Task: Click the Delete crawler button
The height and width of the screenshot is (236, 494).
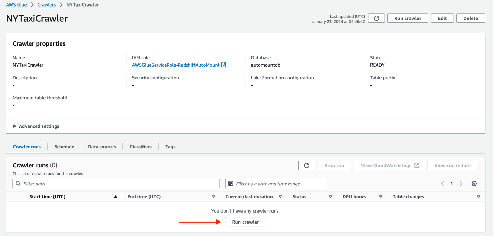Action: (471, 18)
